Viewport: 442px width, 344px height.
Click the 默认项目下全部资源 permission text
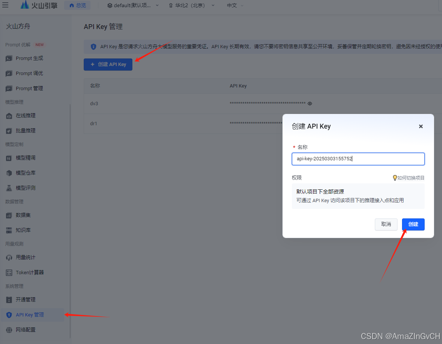pyautogui.click(x=320, y=192)
